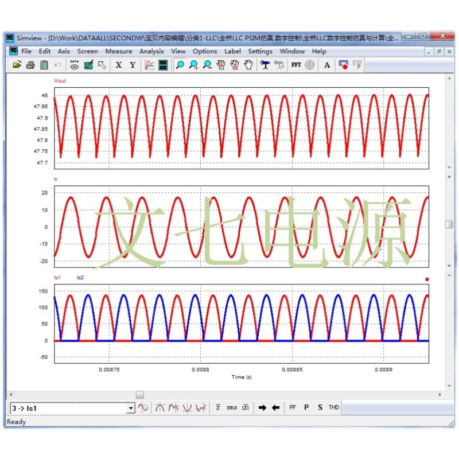The image size is (459, 459).
Task: Expand the '3 -> Is1' curve dropdown
Action: (131, 408)
